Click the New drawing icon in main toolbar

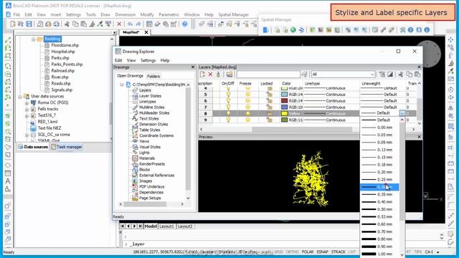pyautogui.click(x=13, y=24)
